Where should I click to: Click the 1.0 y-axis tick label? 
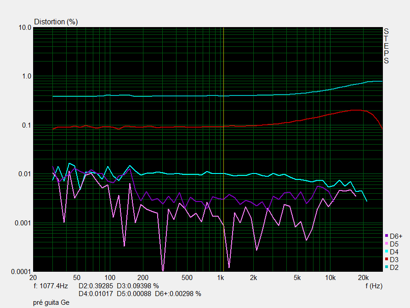(x=27, y=76)
